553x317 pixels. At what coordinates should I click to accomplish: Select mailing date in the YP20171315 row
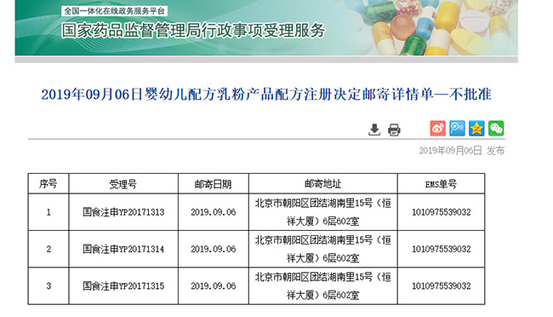tap(214, 286)
